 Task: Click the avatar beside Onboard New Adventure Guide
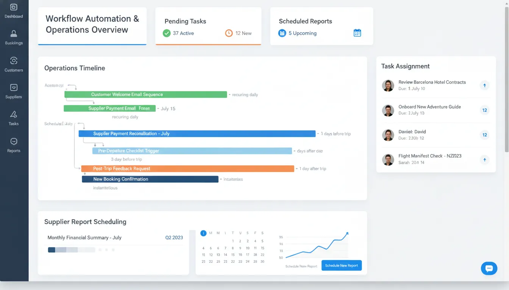coord(388,110)
